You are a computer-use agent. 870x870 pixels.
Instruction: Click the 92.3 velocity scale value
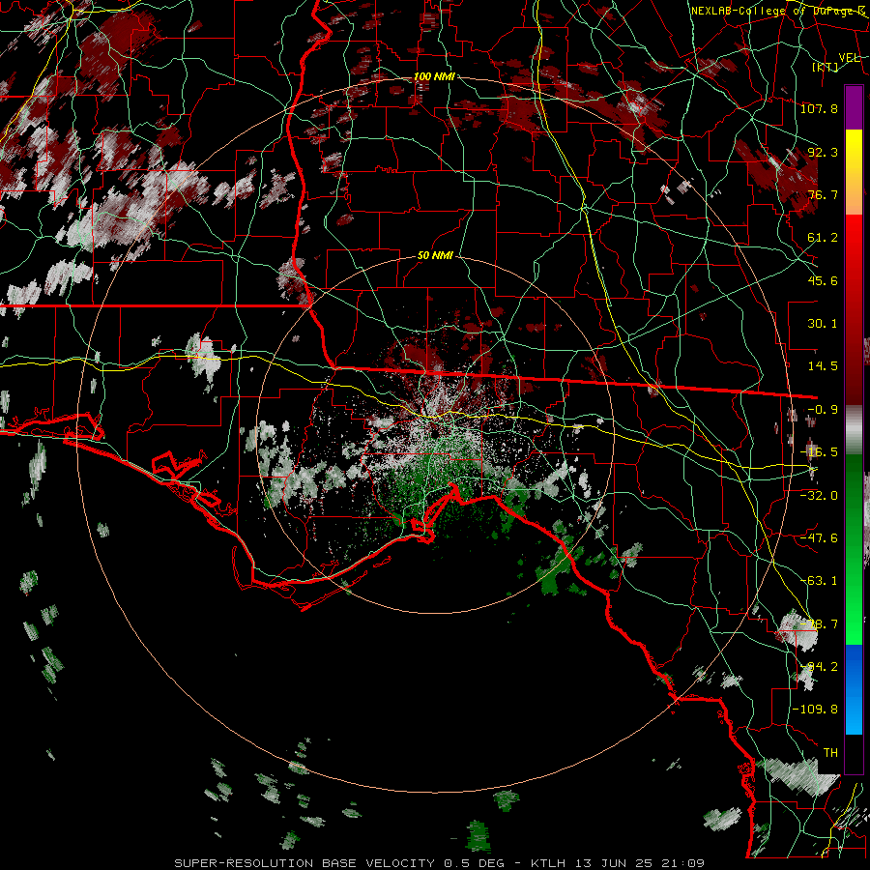[823, 152]
